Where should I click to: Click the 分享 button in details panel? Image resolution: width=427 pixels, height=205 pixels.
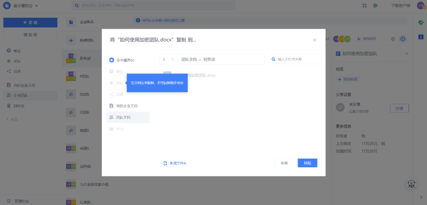pos(399,108)
